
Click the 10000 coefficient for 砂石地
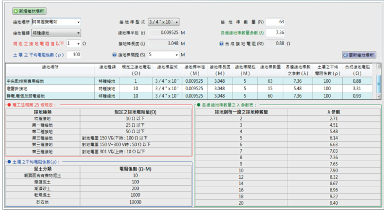(x=135, y=202)
